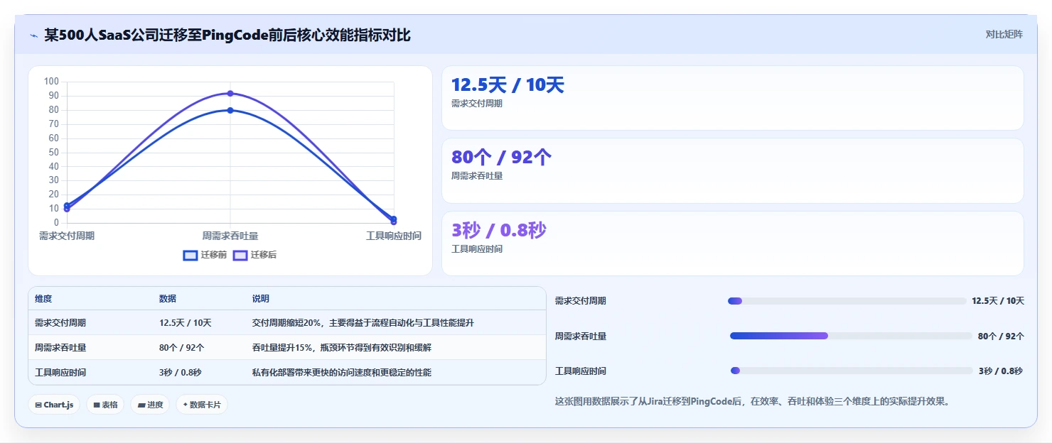Click the 数据 column header
Screen dimensions: 1052x443
[x=168, y=299]
